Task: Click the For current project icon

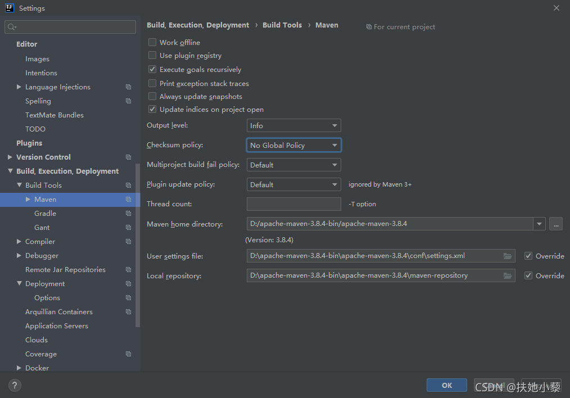Action: click(369, 27)
